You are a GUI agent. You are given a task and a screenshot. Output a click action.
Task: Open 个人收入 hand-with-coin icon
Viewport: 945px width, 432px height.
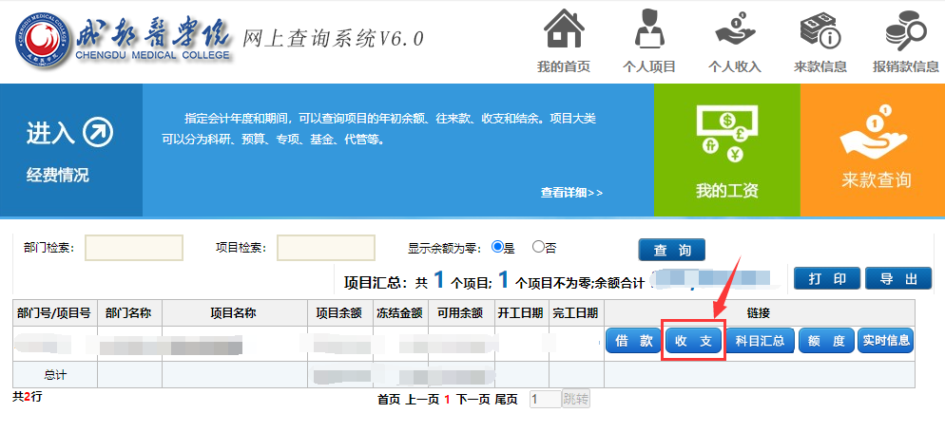tap(735, 29)
